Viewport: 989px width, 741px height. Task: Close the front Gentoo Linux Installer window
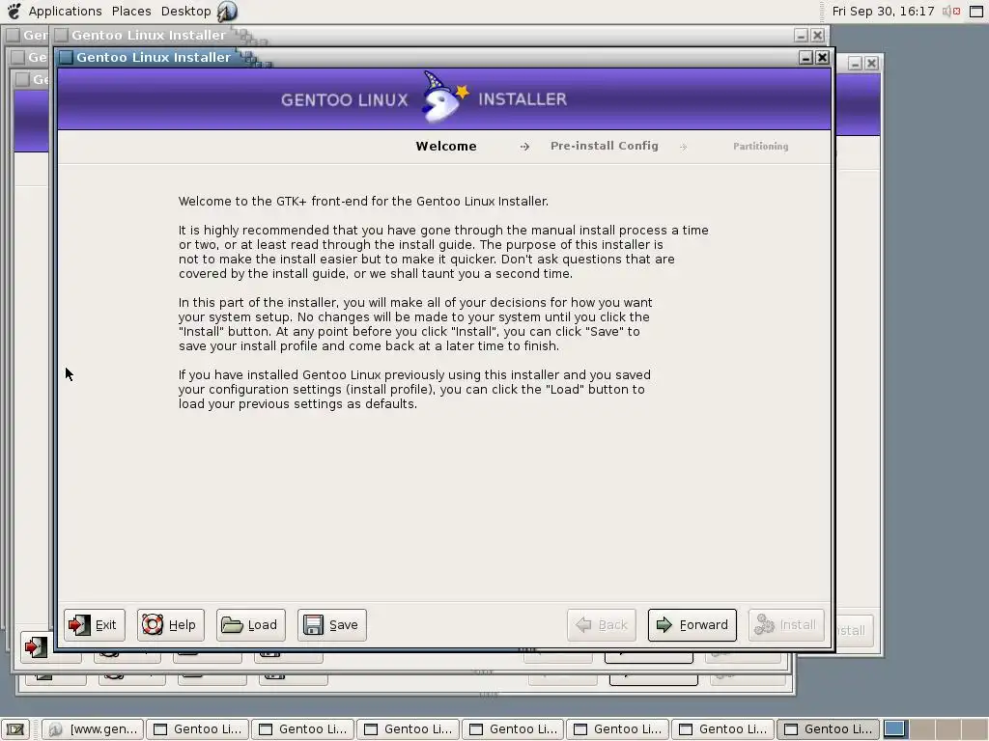[822, 57]
